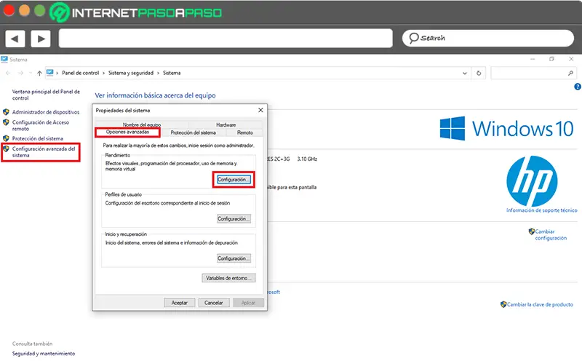The image size is (582, 364).
Task: Switch to 'Nombre del equipo' tab
Action: (142, 124)
